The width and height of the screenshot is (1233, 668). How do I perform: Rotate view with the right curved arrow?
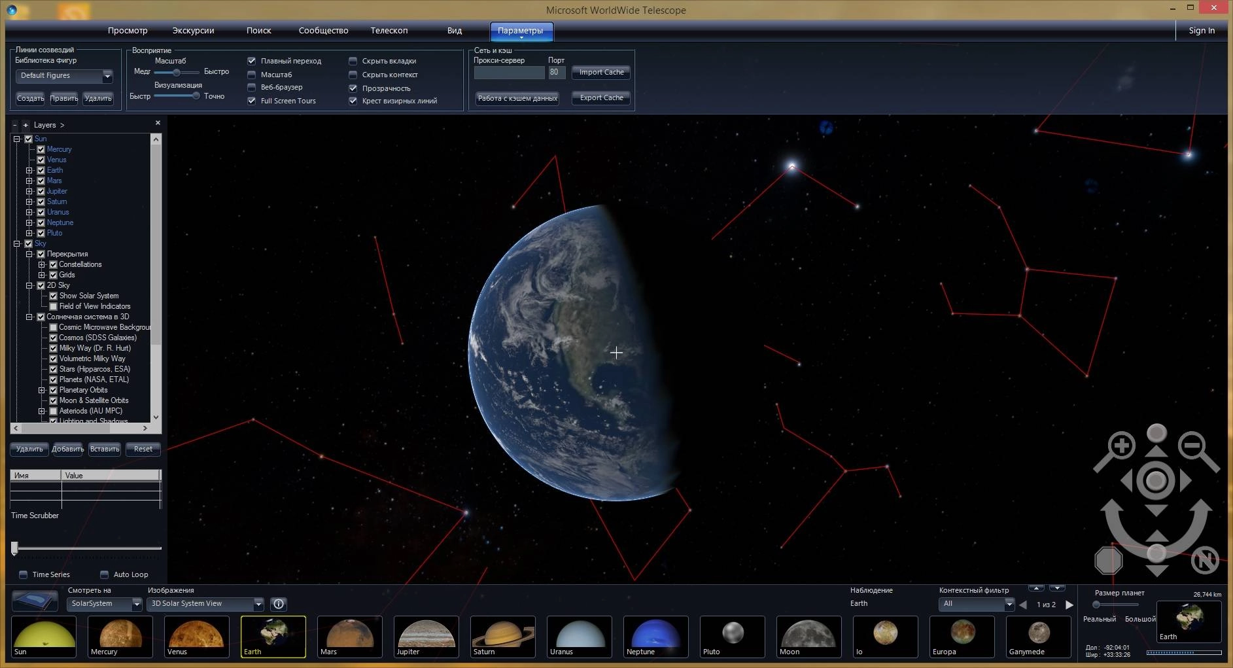click(1200, 521)
